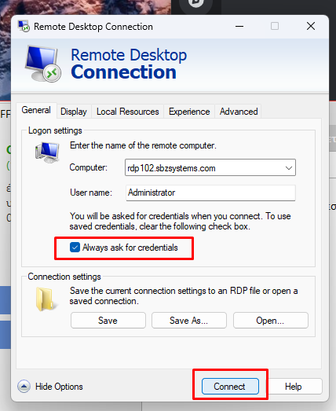Image resolution: width=336 pixels, height=411 pixels.
Task: Click inside the Computer address text
Action: tap(171, 168)
